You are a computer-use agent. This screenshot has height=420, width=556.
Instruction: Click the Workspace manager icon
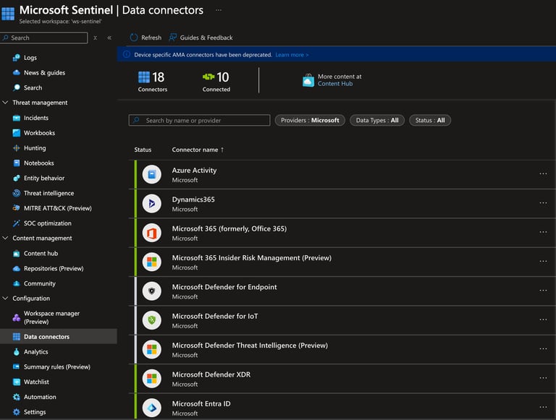click(17, 317)
